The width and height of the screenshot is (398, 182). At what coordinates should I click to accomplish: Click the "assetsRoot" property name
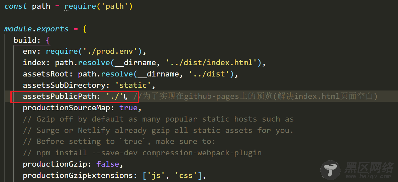46,74
